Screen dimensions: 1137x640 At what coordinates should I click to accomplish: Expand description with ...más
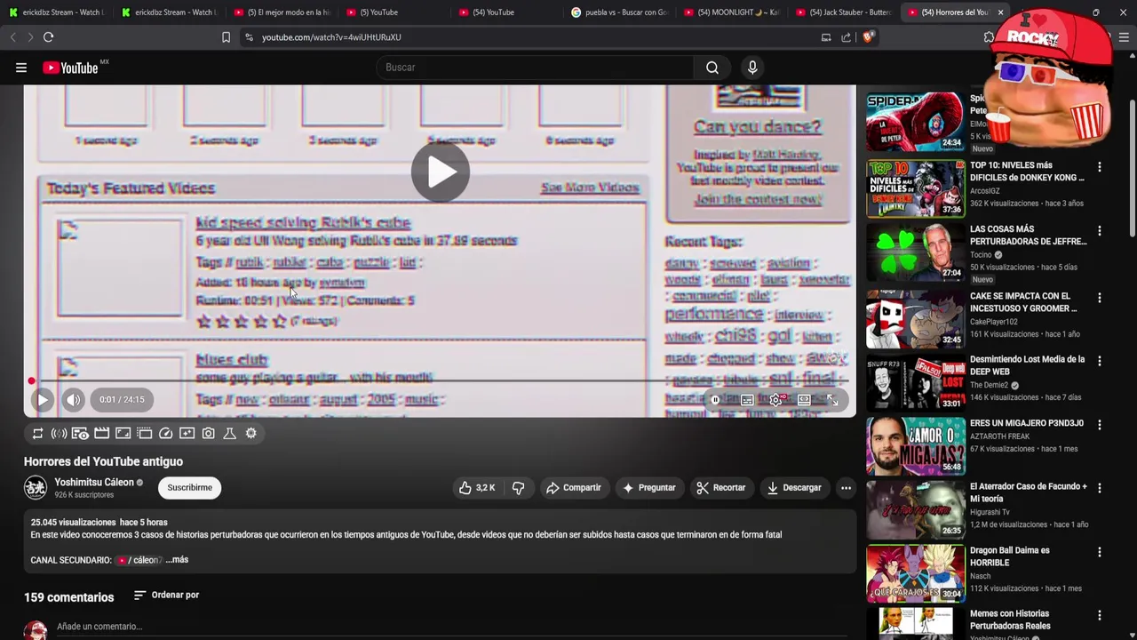pos(177,560)
